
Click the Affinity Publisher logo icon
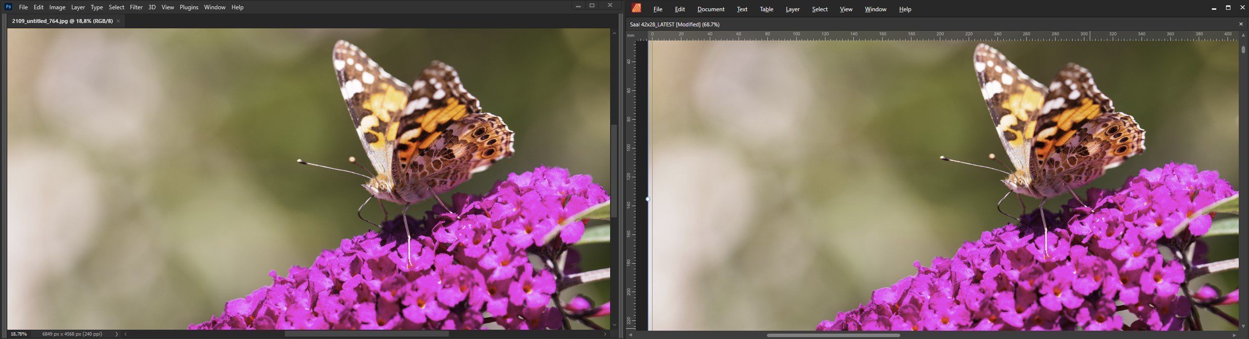(636, 8)
